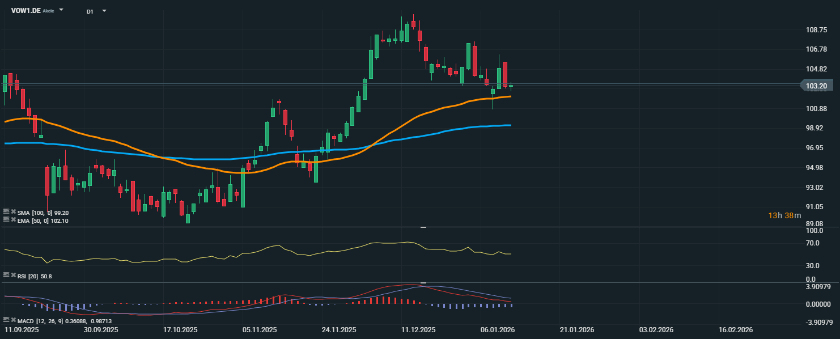The height and width of the screenshot is (339, 840).
Task: Open settings icon for MACD indicator
Action: point(6,320)
